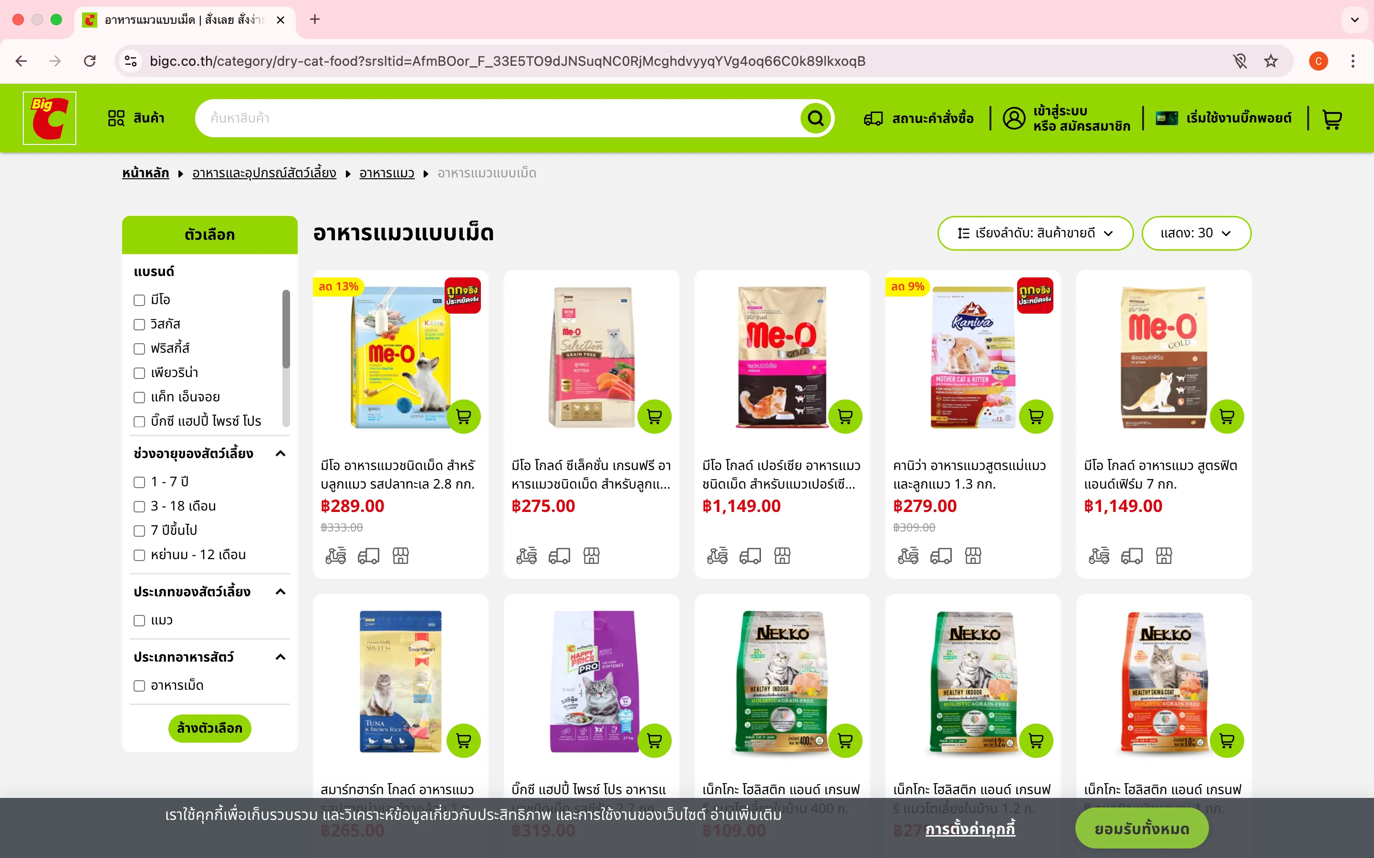Open the เรียงลำดับ sort dropdown
The height and width of the screenshot is (858, 1374).
(1035, 233)
